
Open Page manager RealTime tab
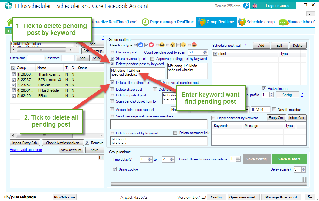coord(168,22)
